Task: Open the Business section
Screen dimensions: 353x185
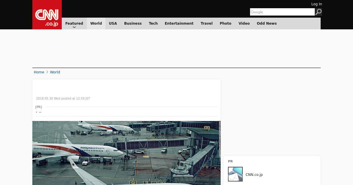Action: click(133, 23)
